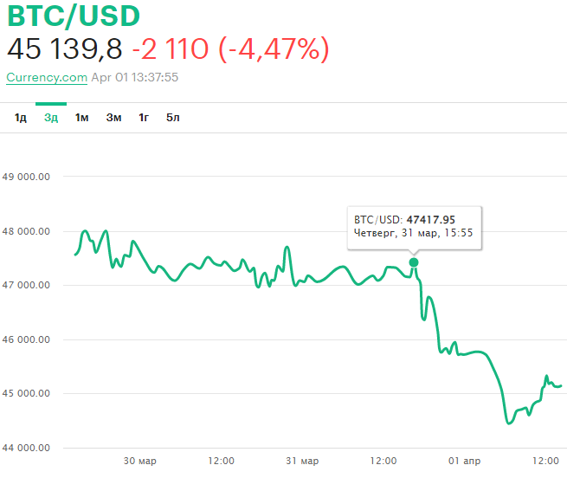The width and height of the screenshot is (567, 478).
Task: Click the current price 45 139,8
Action: (x=65, y=48)
